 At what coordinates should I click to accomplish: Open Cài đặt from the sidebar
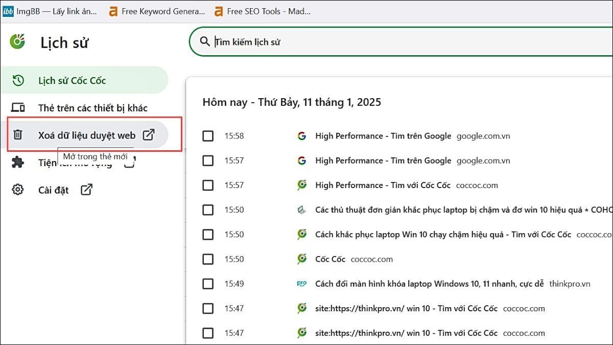pyautogui.click(x=53, y=190)
